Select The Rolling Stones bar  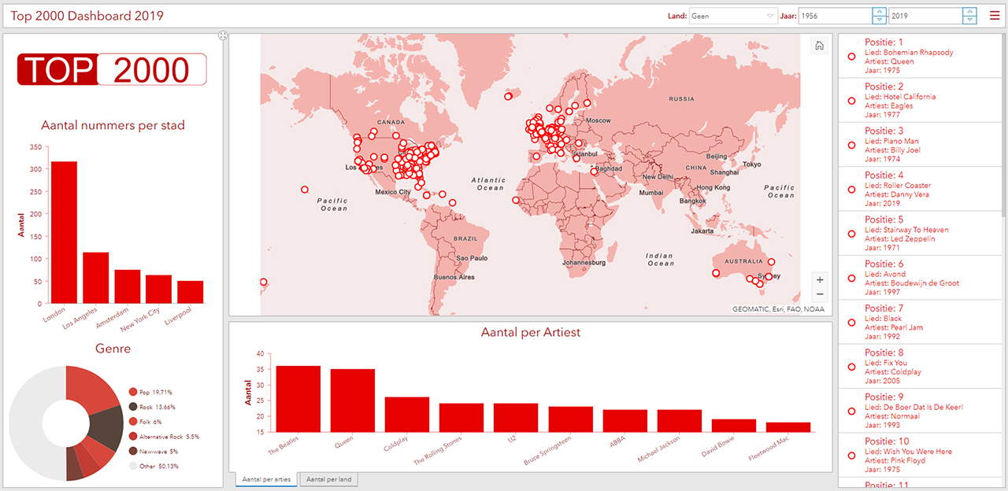461,418
